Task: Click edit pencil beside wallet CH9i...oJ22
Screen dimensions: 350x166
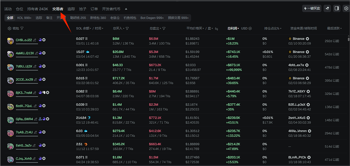Action: [x=35, y=40]
